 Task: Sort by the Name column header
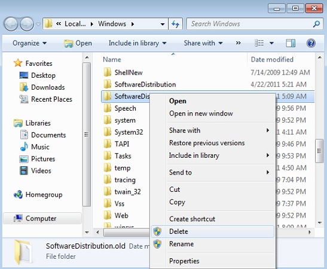tap(112, 60)
